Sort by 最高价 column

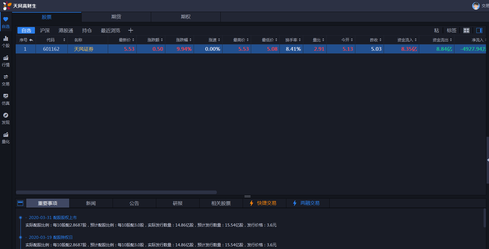tap(237, 40)
